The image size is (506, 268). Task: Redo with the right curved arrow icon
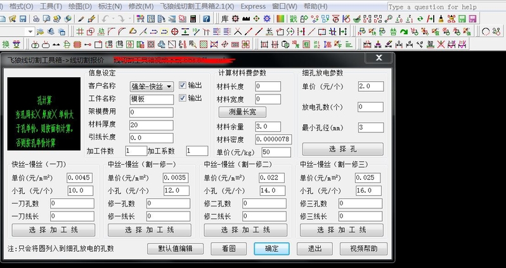pyautogui.click(x=121, y=19)
